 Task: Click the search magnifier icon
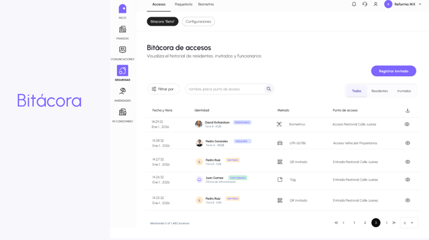[x=269, y=89]
